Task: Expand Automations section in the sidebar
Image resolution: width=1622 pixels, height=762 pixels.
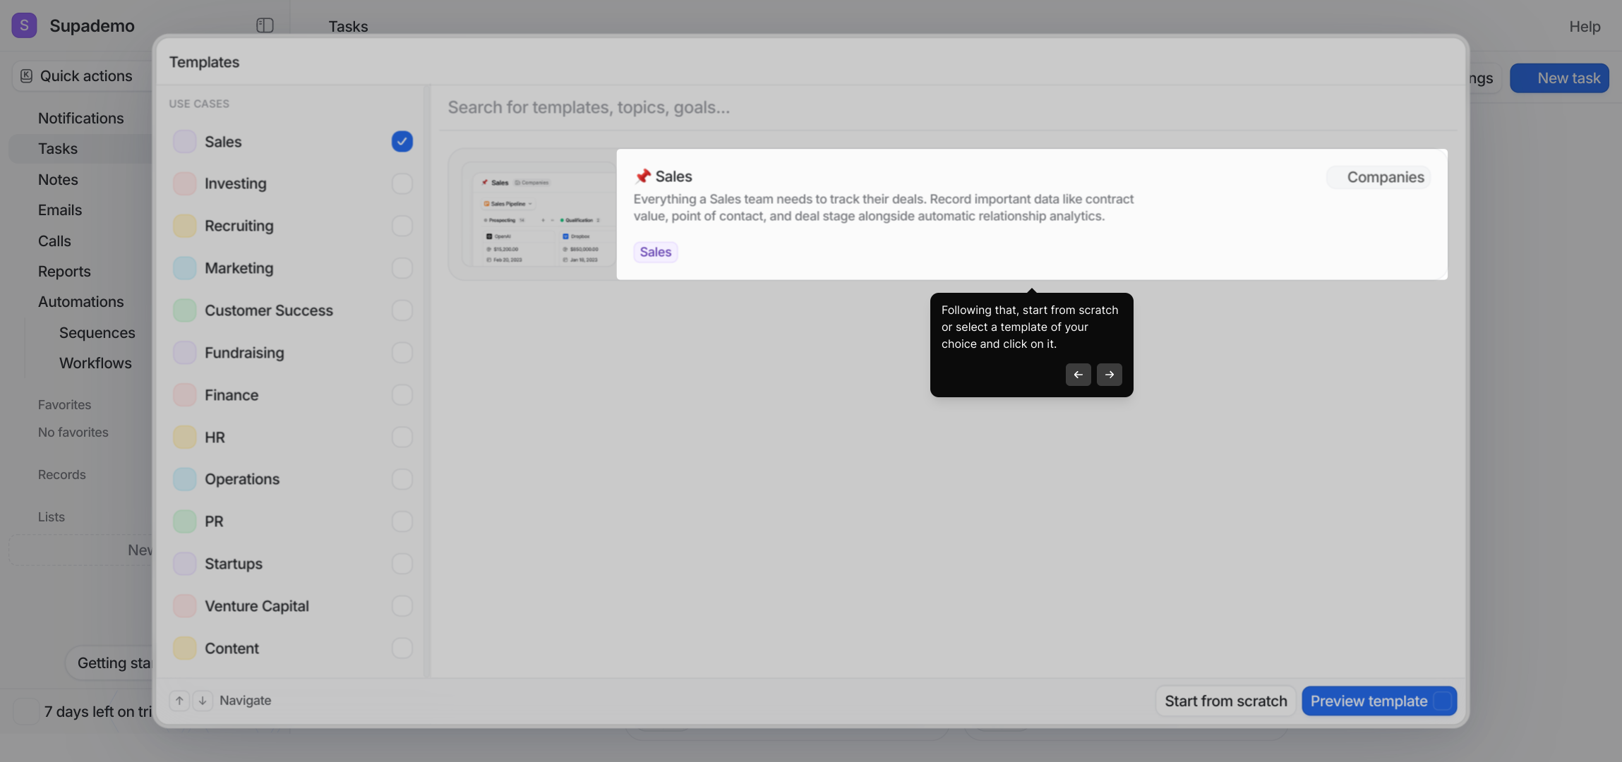Action: point(80,302)
